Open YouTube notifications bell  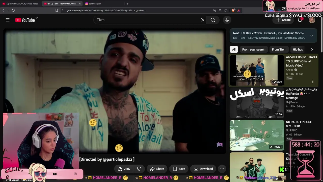(x=300, y=20)
